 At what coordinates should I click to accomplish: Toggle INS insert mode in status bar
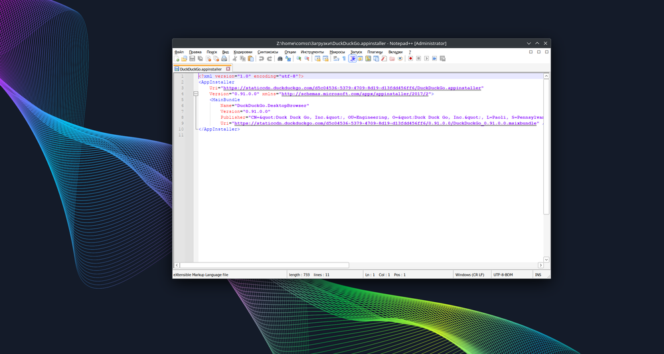[x=538, y=274]
